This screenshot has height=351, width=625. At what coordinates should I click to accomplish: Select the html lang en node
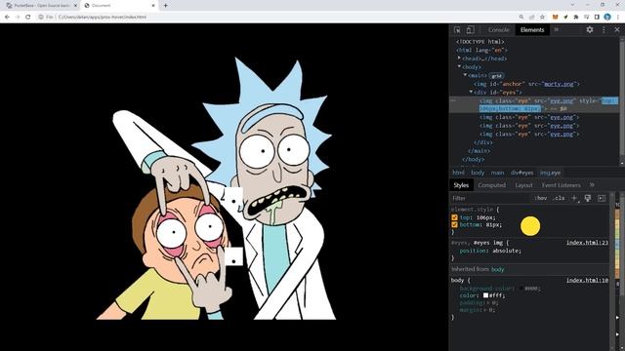[x=481, y=50]
